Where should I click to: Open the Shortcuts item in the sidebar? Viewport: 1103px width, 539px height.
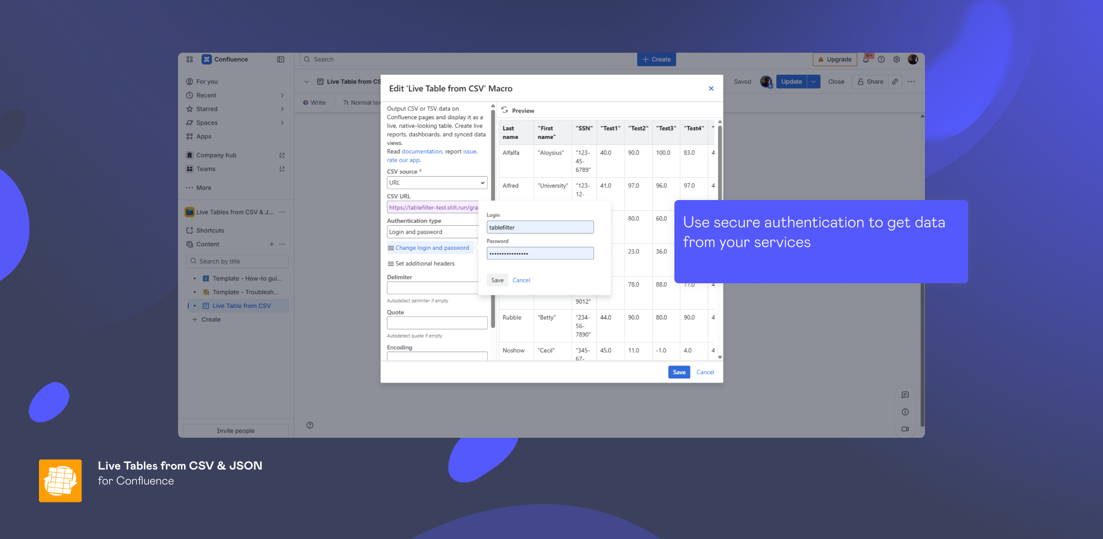210,230
